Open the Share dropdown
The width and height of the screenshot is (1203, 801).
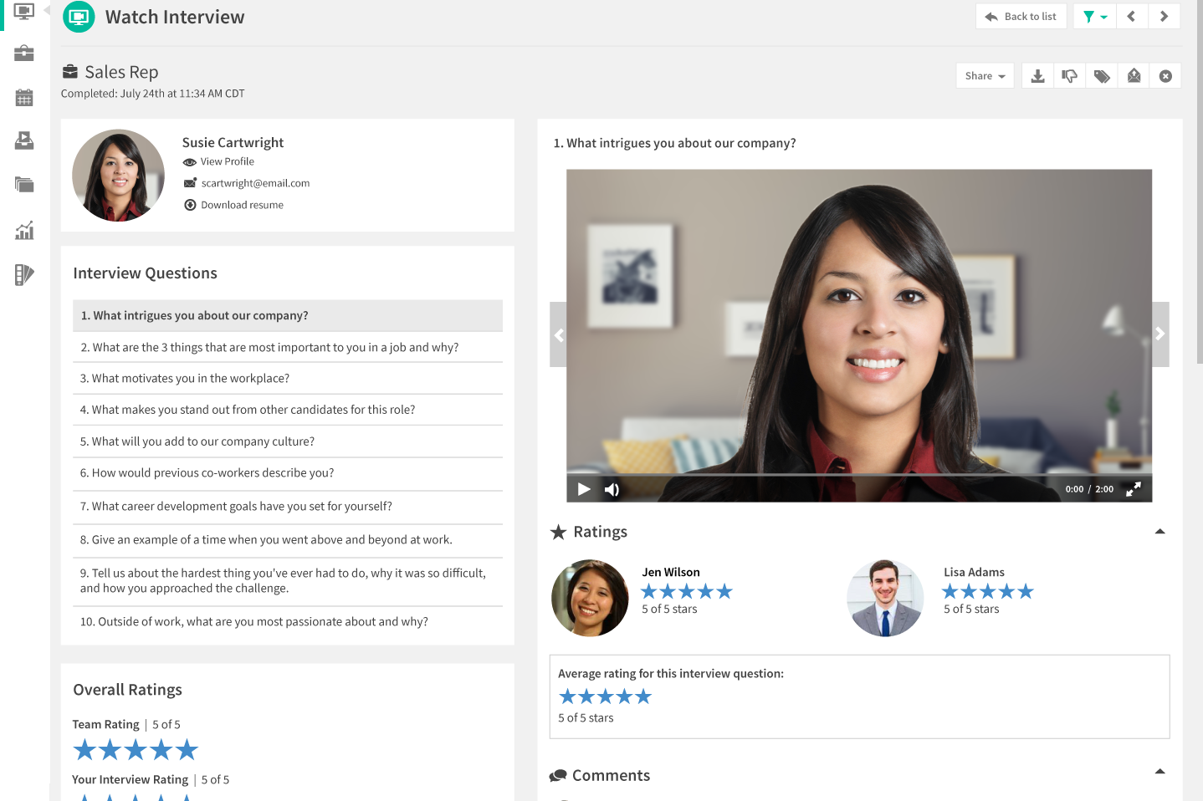(x=985, y=76)
